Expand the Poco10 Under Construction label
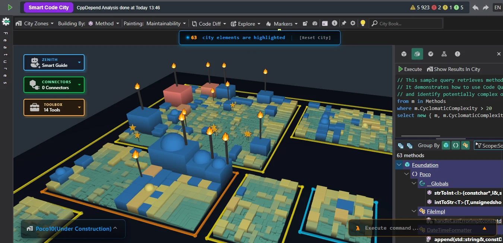The height and width of the screenshot is (243, 503). tap(73, 229)
